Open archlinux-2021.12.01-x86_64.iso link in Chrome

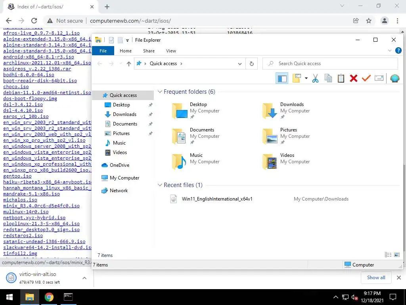[x=47, y=63]
